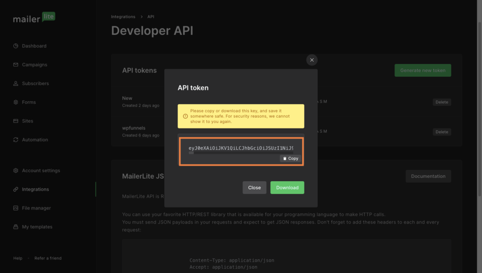Go to Integrations breadcrumb link
Screen dimensions: 482x273
coord(123,17)
